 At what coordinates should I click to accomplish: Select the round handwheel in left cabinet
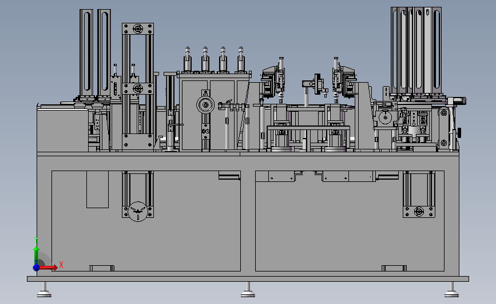138,212
